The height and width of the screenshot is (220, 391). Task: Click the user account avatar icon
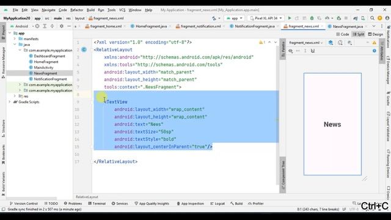(387, 18)
